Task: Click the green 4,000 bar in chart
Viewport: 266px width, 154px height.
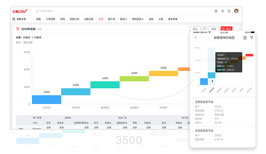Action: 134,79
